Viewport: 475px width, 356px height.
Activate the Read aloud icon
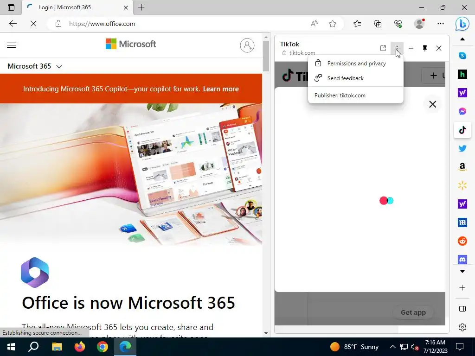click(x=314, y=24)
